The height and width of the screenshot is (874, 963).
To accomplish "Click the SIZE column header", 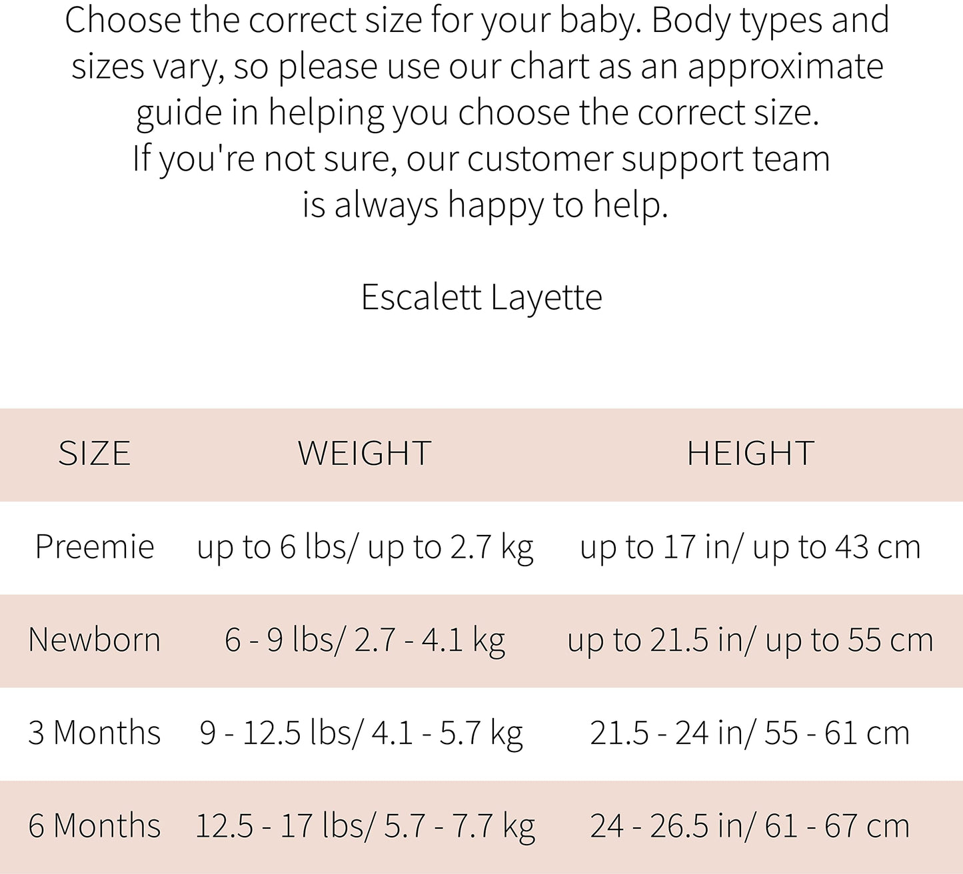I will point(94,454).
